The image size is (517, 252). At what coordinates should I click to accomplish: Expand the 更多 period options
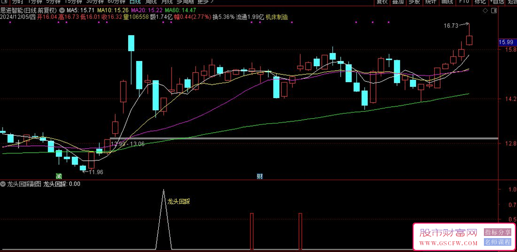(x=205, y=2)
